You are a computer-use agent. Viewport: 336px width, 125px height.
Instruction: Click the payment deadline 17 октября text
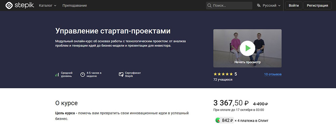[239, 110]
